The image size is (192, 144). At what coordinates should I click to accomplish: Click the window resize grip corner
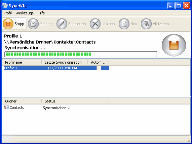tap(188, 140)
